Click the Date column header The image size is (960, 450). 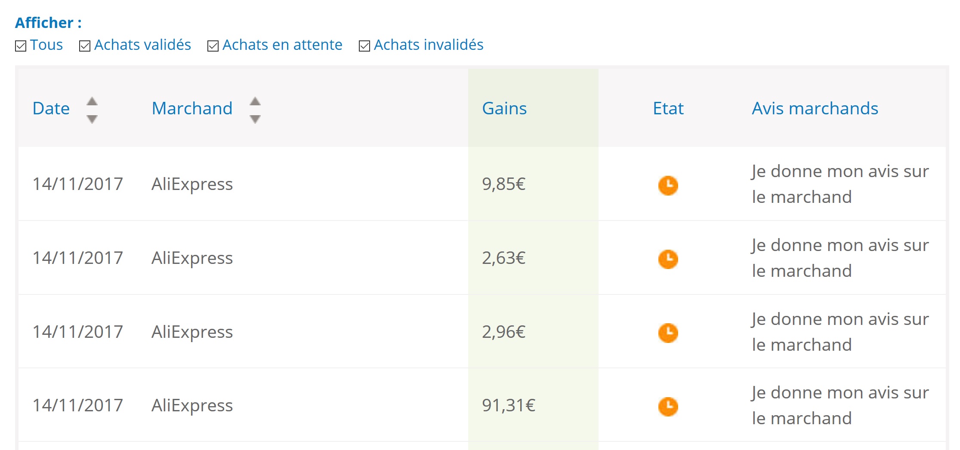pyautogui.click(x=51, y=108)
